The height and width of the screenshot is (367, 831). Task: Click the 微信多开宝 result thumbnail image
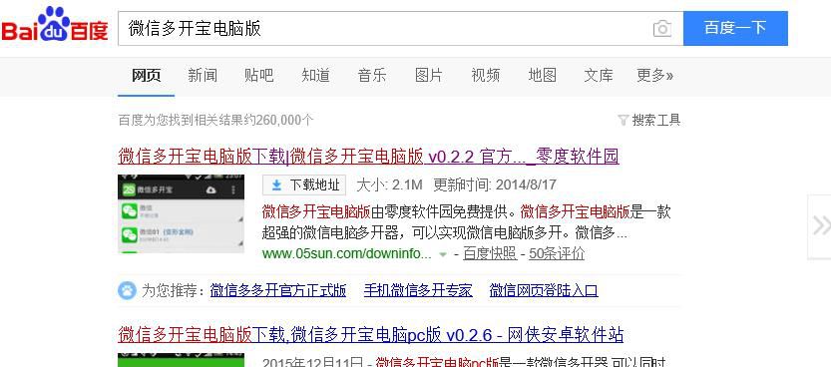pos(181,213)
